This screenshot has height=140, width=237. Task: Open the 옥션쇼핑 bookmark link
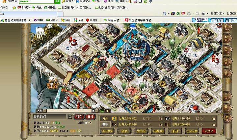[x=112, y=20]
